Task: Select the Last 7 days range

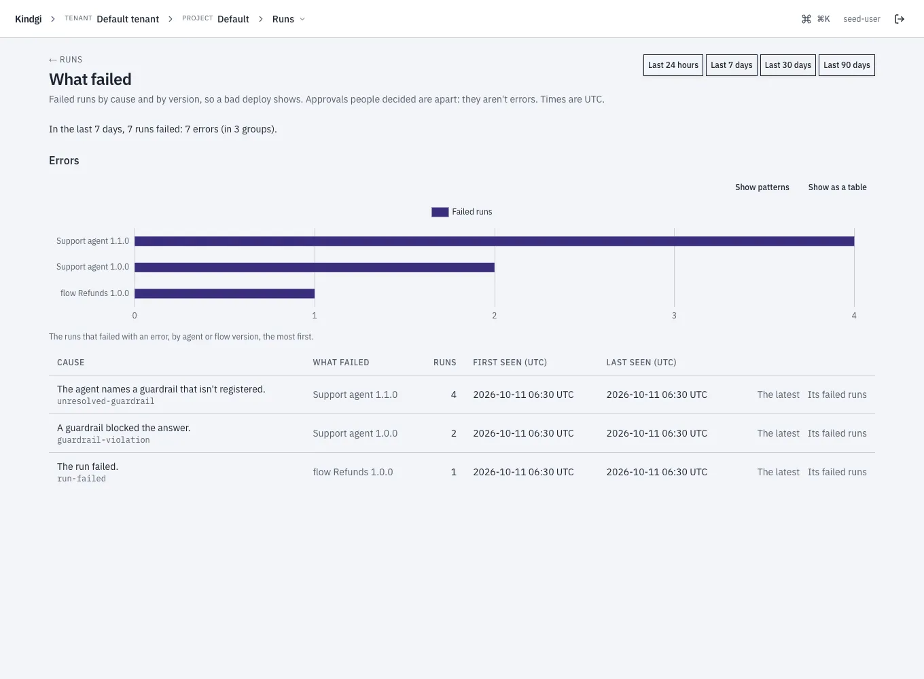Action: click(x=732, y=65)
